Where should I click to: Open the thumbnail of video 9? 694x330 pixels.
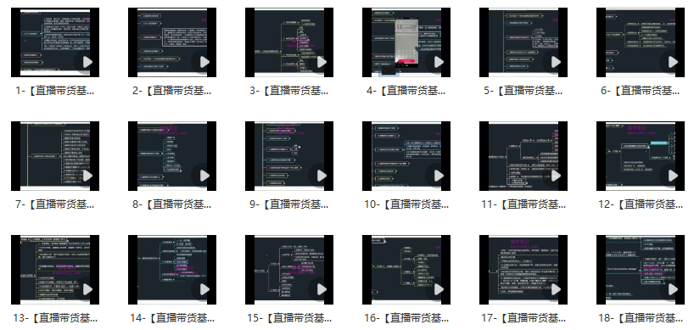click(x=289, y=156)
